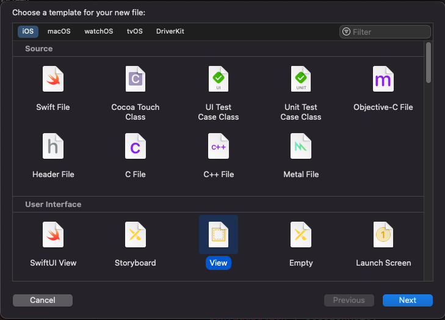Switch to the iOS platform tab
Viewport: 445px width, 320px height.
[28, 31]
